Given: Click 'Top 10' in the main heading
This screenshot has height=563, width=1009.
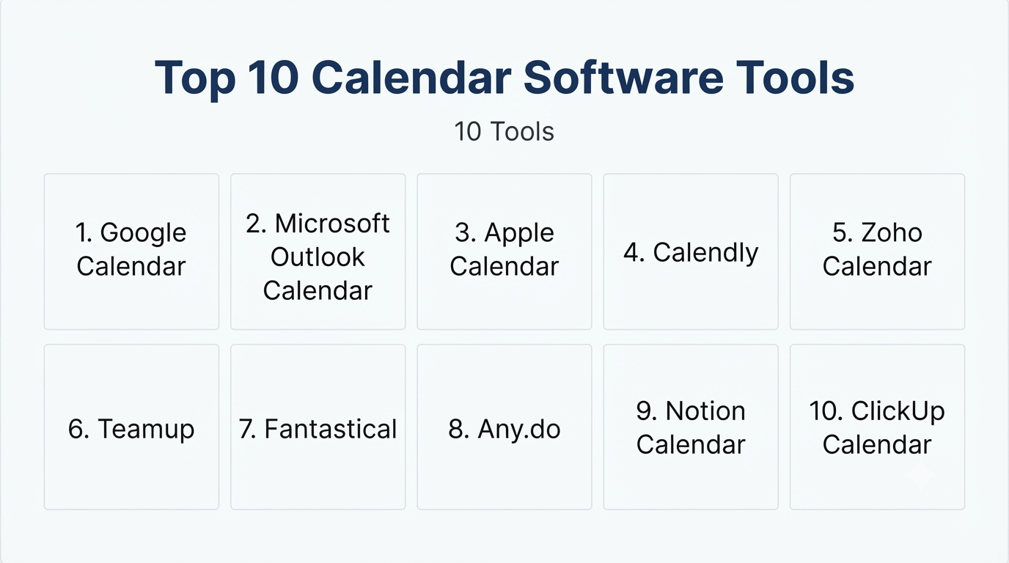Looking at the screenshot, I should click(x=227, y=77).
